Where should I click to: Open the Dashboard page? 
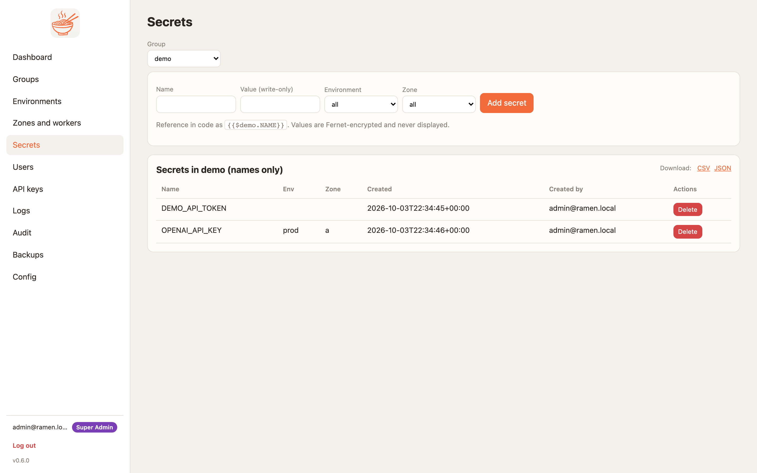[65, 57]
